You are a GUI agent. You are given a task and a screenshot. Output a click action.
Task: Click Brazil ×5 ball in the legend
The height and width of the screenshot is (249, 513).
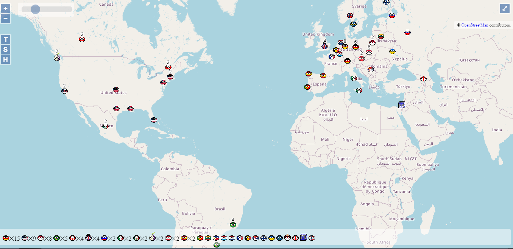57,238
